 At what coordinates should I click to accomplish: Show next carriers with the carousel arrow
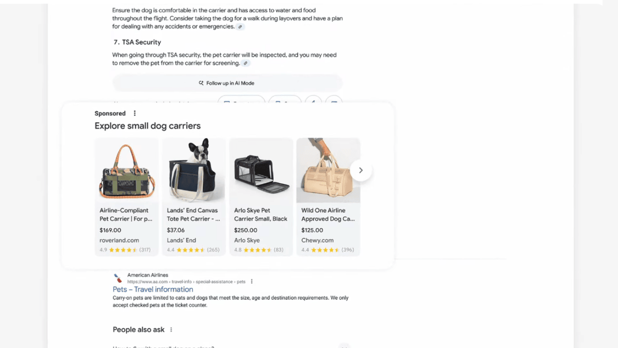pyautogui.click(x=361, y=170)
